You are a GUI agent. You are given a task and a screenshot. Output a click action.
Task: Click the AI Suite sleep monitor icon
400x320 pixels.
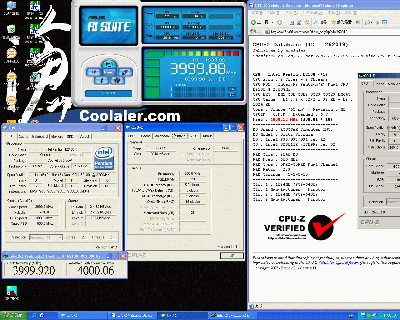[x=109, y=64]
